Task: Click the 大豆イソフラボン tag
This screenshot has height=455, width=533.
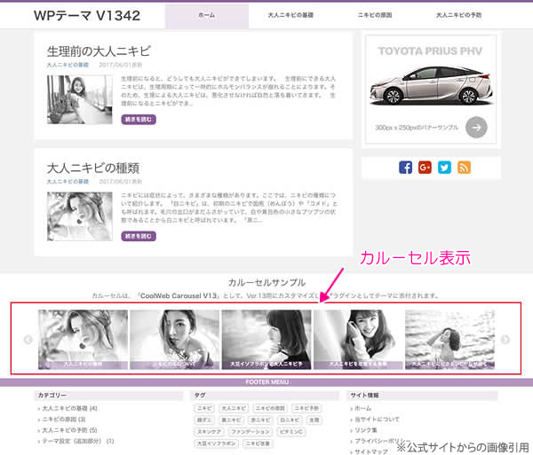Action: pyautogui.click(x=217, y=443)
